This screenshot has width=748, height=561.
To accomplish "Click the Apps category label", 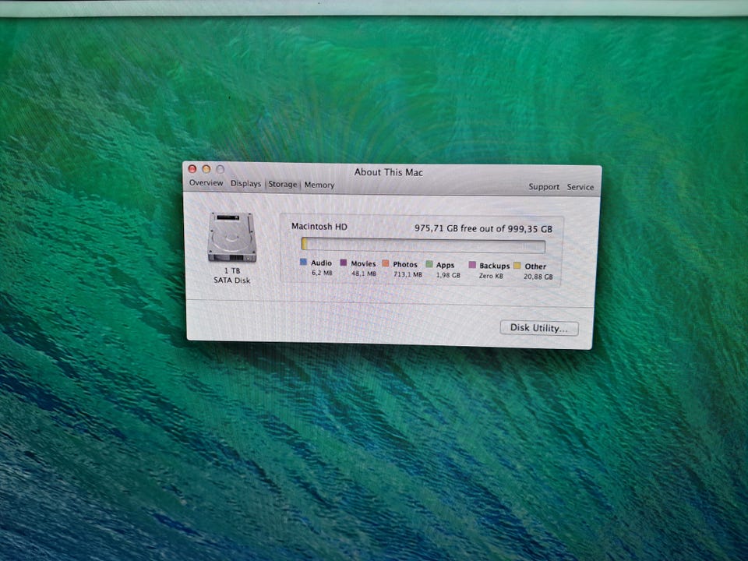I will [x=445, y=265].
